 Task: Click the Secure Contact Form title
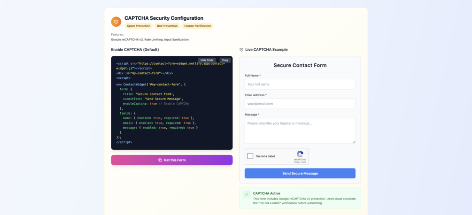(x=300, y=65)
